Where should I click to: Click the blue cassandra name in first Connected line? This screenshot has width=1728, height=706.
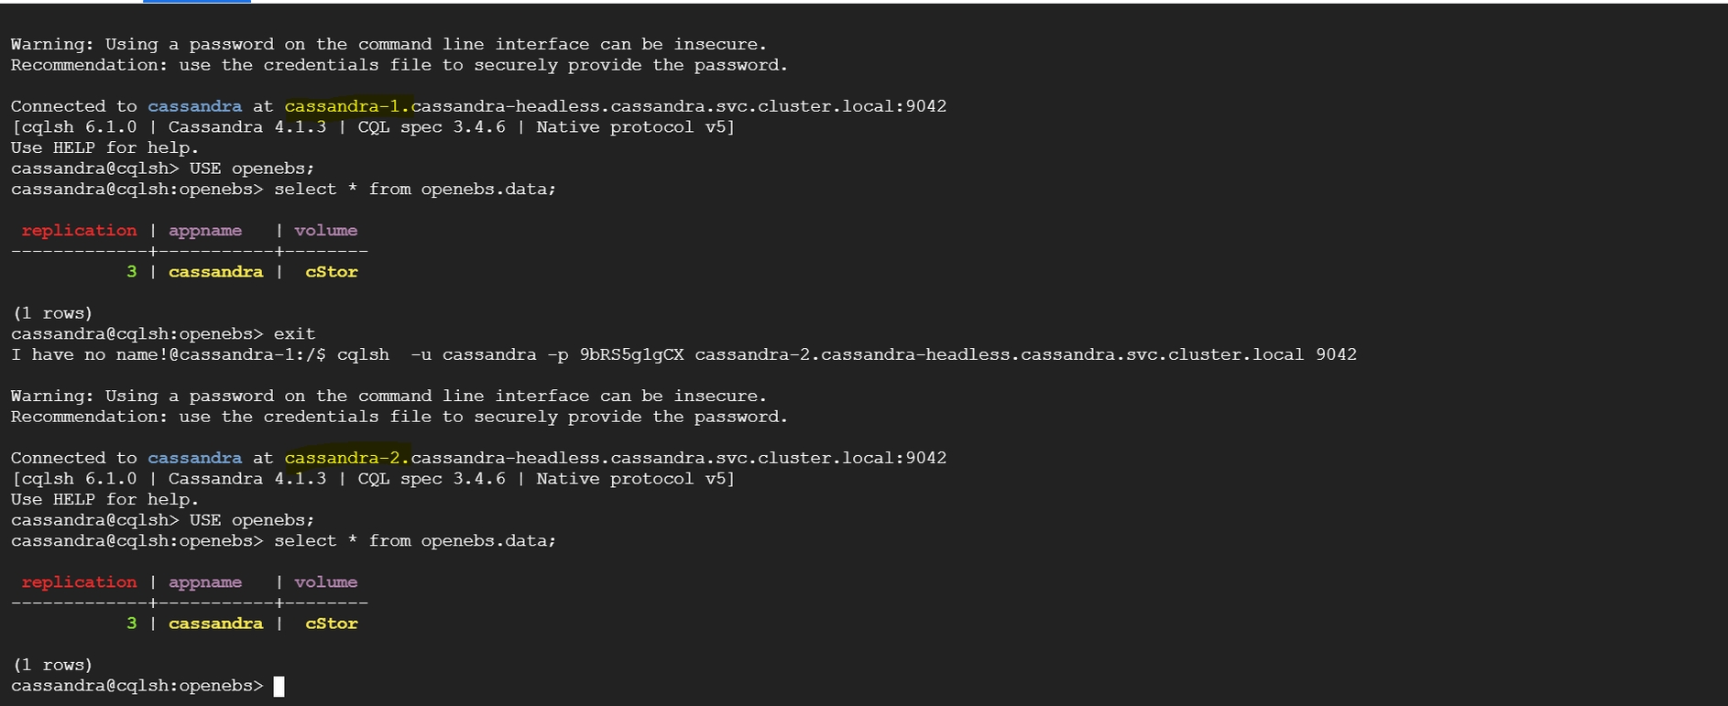(195, 106)
